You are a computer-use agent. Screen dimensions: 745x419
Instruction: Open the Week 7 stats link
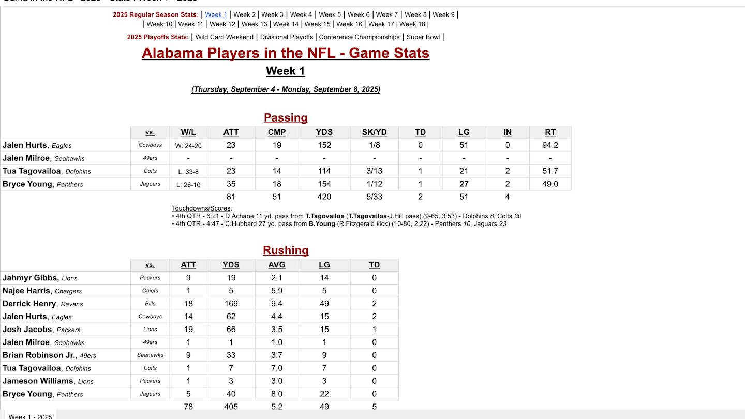tap(386, 14)
